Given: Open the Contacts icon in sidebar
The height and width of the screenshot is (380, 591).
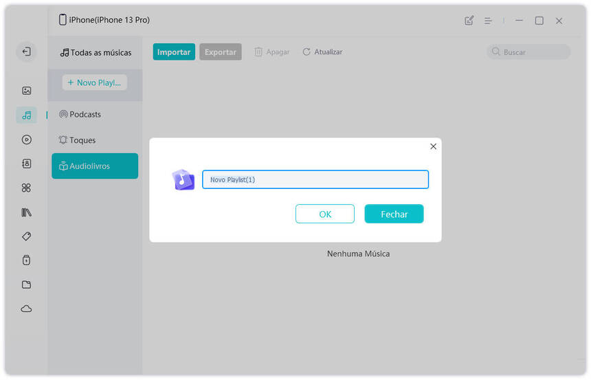Looking at the screenshot, I should [x=26, y=164].
